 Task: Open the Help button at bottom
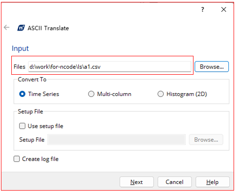[212, 182]
